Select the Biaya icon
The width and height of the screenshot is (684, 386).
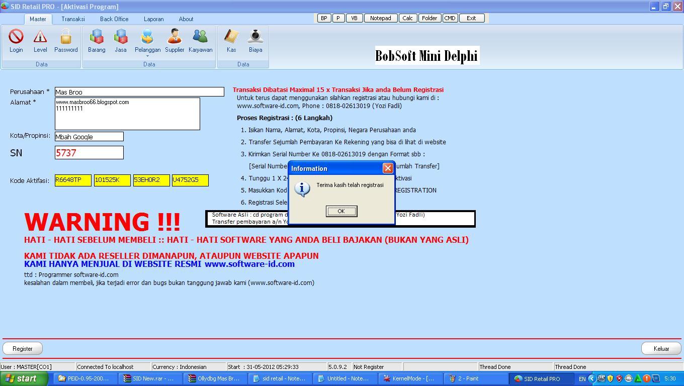coord(255,40)
